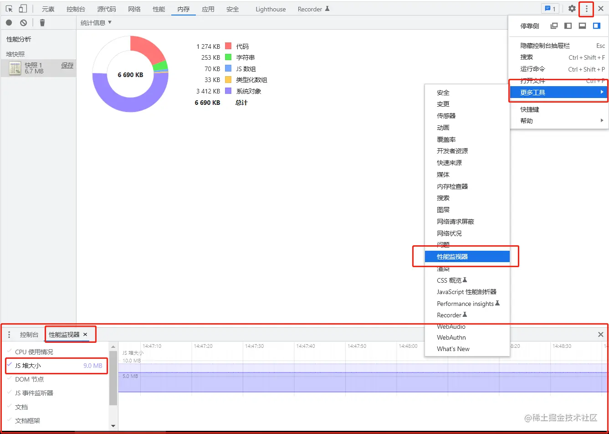Click the yellow 类型化数组 legend swatch
The height and width of the screenshot is (434, 609).
tap(228, 80)
